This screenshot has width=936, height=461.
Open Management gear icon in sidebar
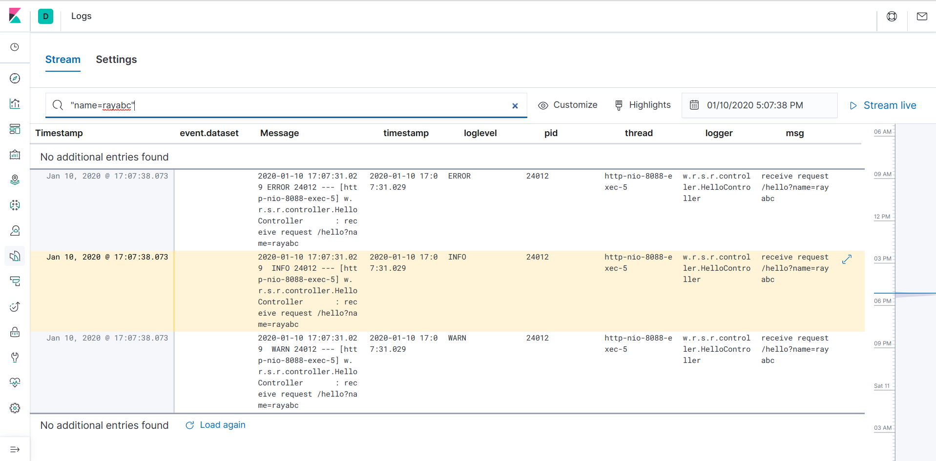point(15,408)
